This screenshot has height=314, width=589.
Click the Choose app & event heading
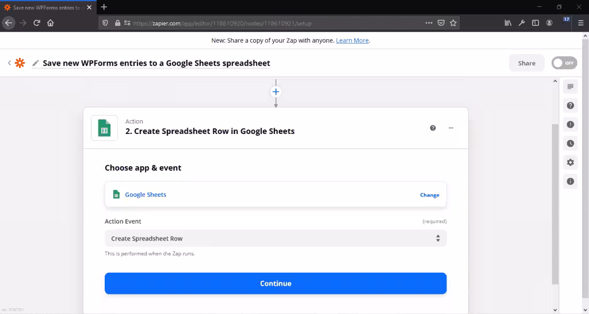(x=143, y=168)
